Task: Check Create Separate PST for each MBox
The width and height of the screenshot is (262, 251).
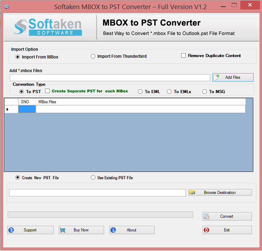Action: (x=48, y=91)
